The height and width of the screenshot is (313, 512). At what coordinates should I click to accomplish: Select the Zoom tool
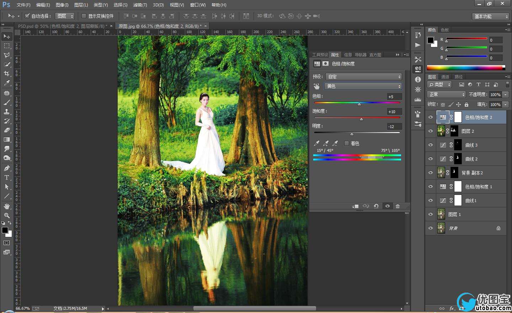pos(7,216)
